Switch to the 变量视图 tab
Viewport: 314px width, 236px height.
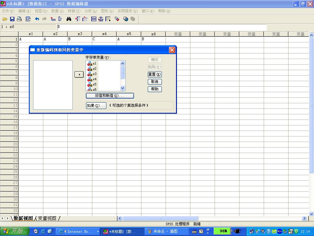click(x=47, y=218)
